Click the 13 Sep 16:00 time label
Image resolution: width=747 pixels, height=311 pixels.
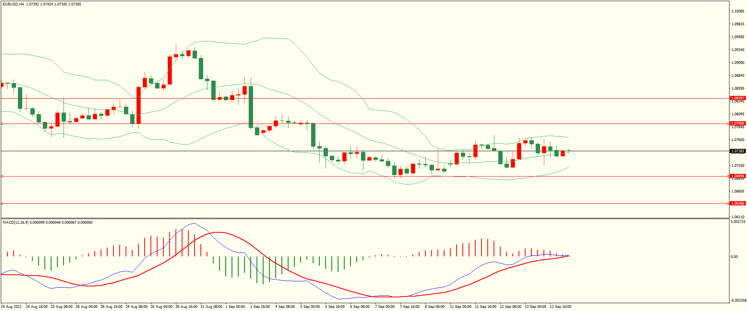[560, 307]
